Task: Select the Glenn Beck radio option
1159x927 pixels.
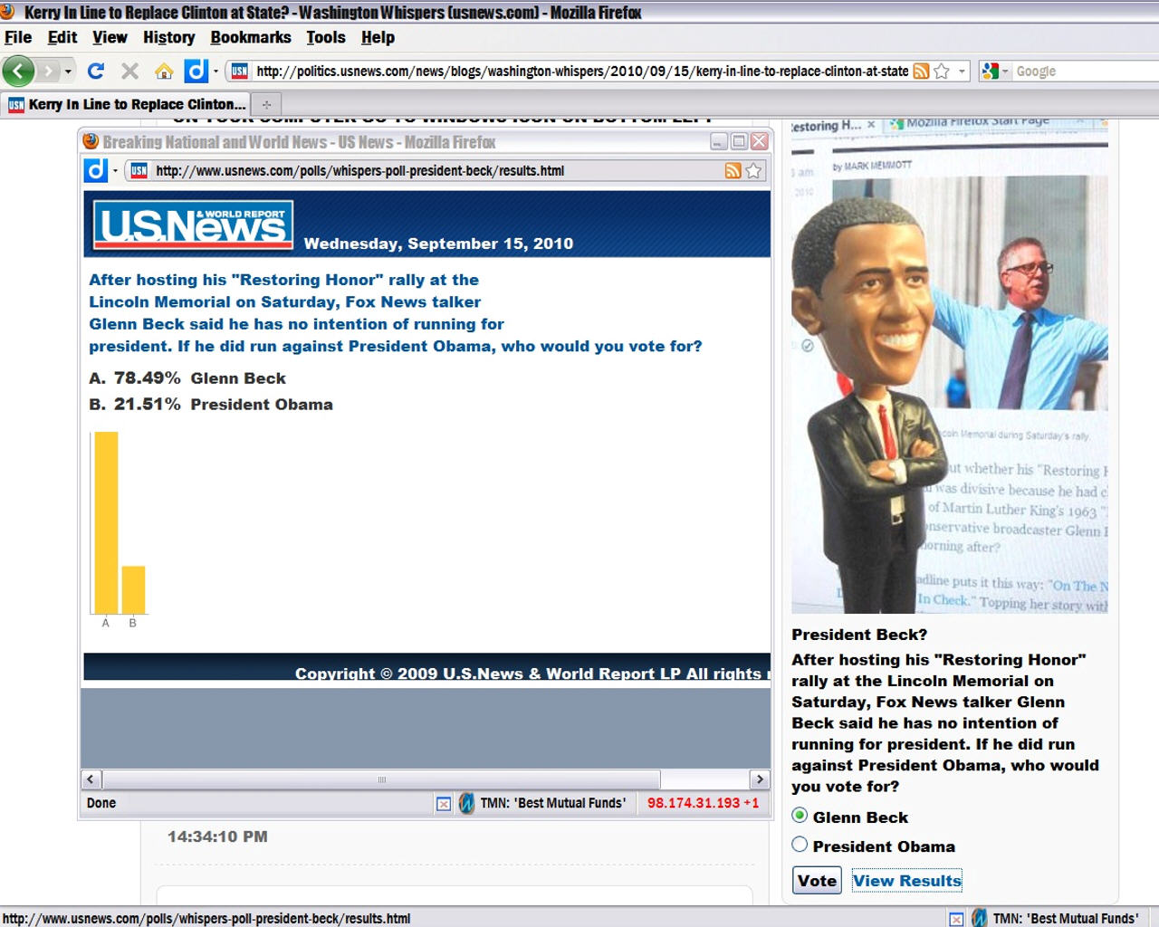Action: [x=800, y=816]
